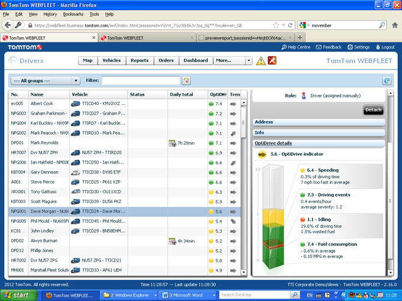The width and height of the screenshot is (402, 301).
Task: Click the Windows start button
Action: [x=18, y=295]
